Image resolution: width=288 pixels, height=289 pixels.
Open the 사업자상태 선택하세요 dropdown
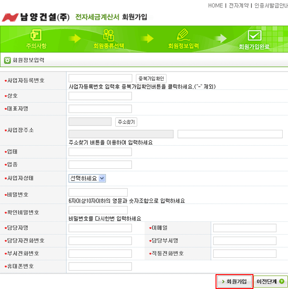pos(87,178)
